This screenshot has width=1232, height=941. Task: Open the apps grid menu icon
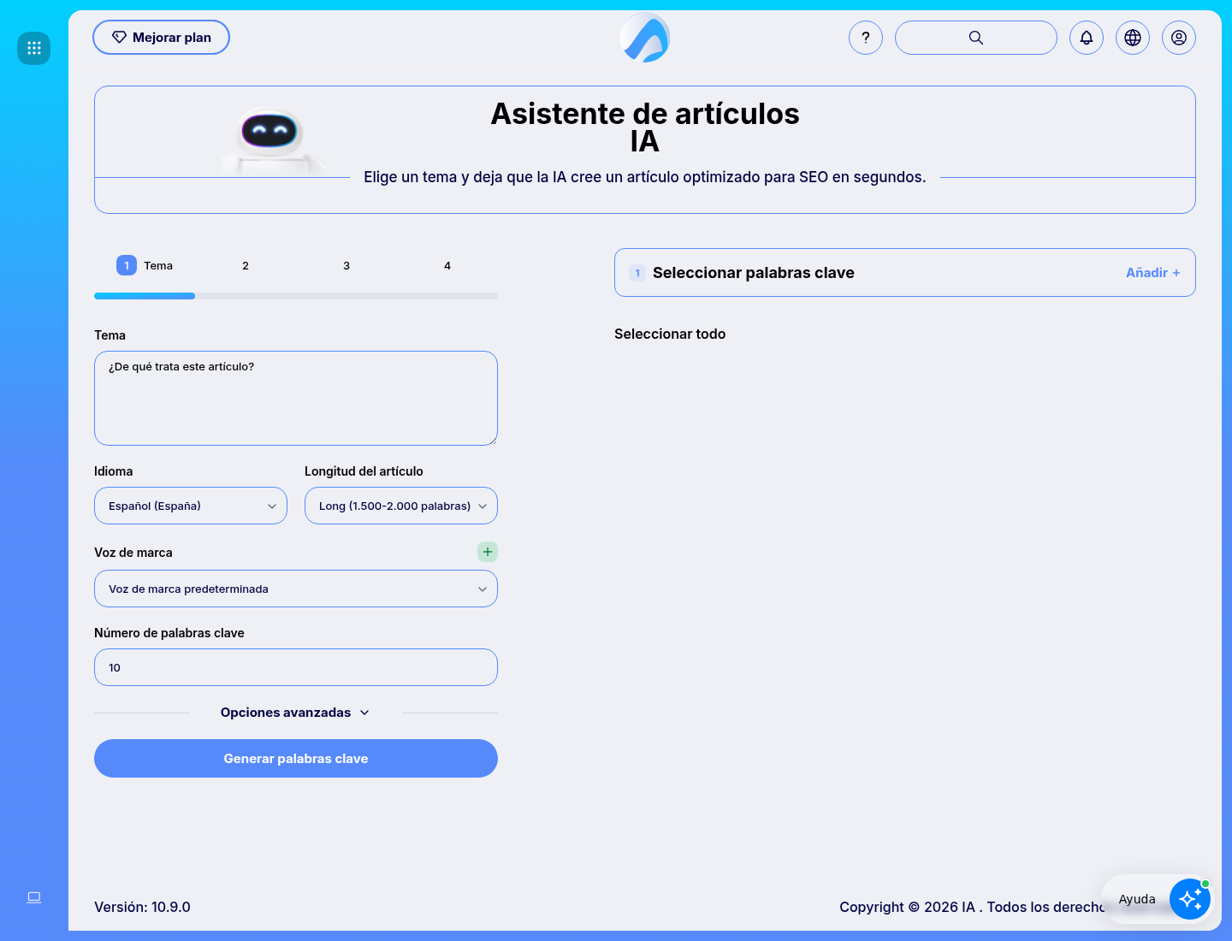tap(34, 48)
